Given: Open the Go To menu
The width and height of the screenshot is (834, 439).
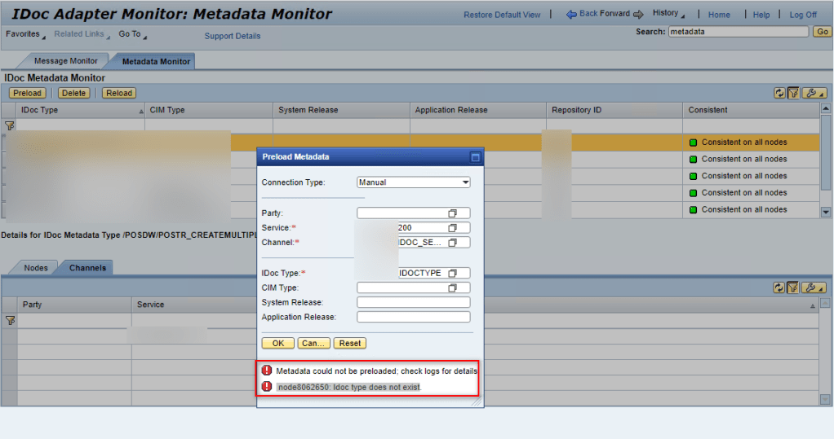Looking at the screenshot, I should 131,34.
